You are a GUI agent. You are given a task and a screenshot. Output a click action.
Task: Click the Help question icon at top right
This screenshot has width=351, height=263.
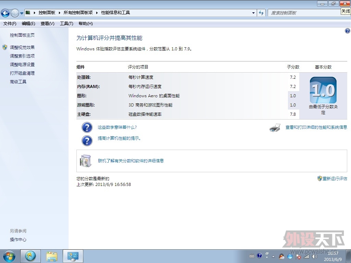(x=348, y=31)
